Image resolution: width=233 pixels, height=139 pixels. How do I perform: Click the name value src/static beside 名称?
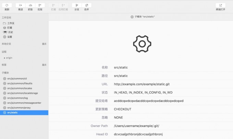coord(121,67)
